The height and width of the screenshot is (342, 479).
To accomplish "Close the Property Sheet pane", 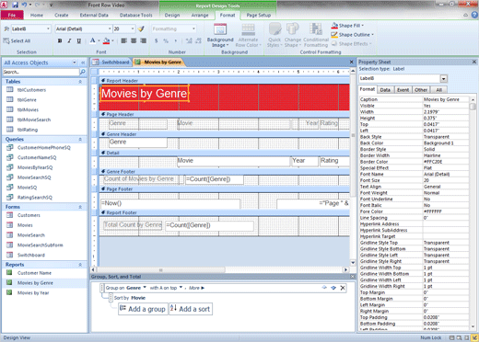I will 474,62.
